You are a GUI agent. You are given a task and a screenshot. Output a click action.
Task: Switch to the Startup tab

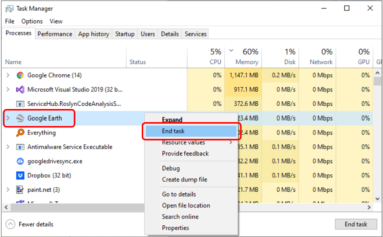tap(125, 34)
